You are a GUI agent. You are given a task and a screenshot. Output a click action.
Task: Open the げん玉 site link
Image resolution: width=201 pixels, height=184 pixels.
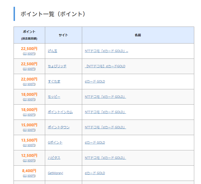point(53,51)
